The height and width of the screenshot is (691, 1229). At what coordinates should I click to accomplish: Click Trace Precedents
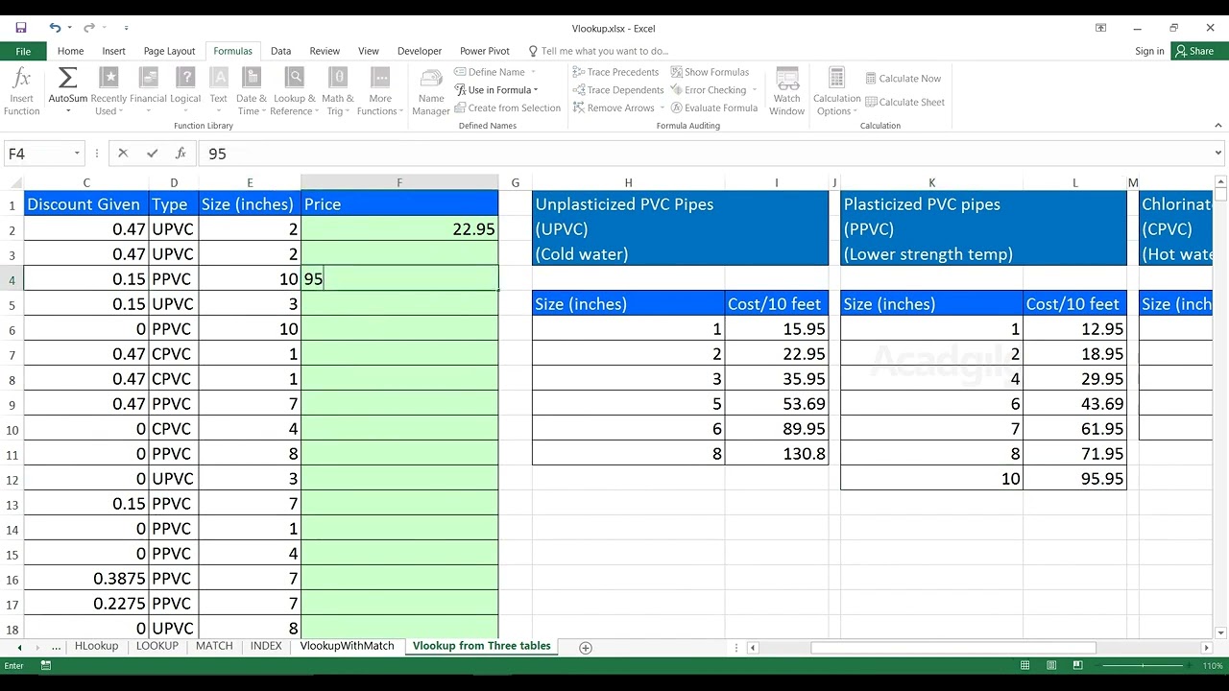[615, 72]
